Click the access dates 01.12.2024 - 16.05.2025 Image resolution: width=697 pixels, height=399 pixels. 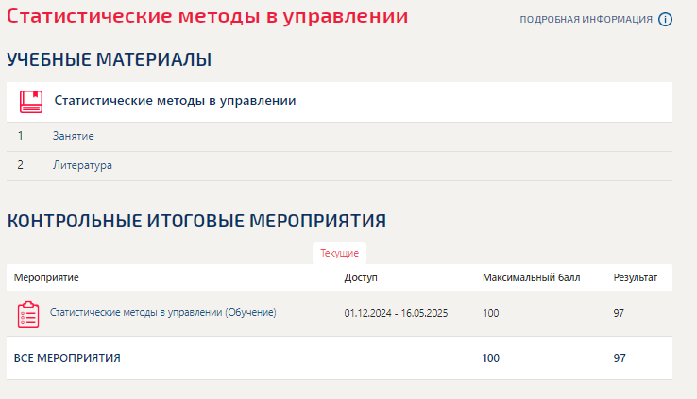396,313
